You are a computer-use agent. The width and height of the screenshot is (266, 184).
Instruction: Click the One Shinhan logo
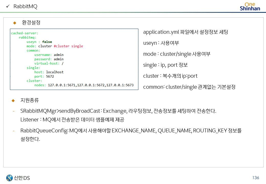click(250, 7)
